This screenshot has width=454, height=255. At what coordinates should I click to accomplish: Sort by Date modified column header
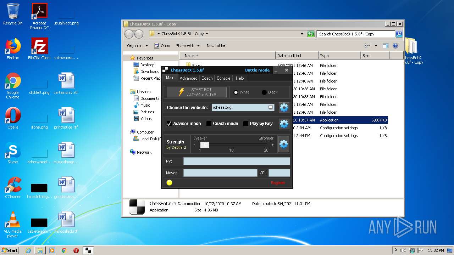pyautogui.click(x=297, y=56)
